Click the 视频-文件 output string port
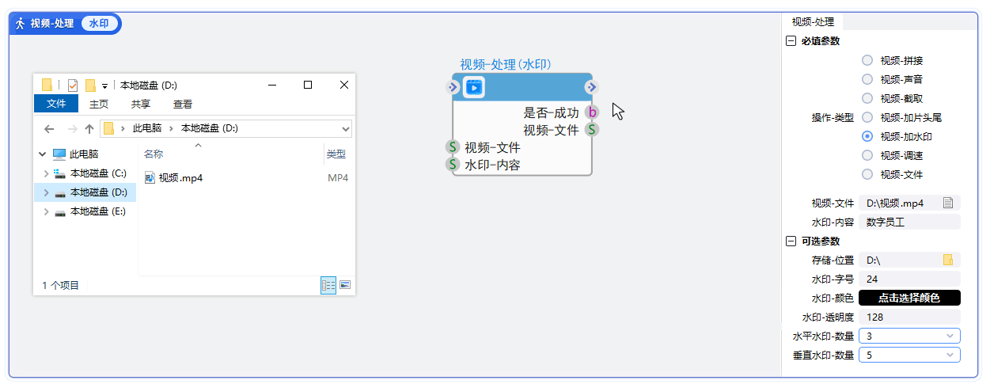 (592, 130)
